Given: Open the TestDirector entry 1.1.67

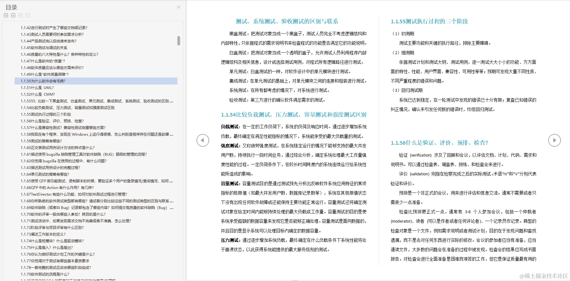Looking at the screenshot, I should click(x=74, y=194).
